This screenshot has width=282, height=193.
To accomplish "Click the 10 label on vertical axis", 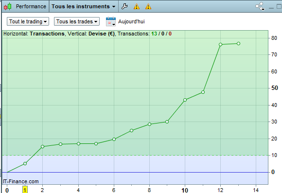I will point(274,155).
